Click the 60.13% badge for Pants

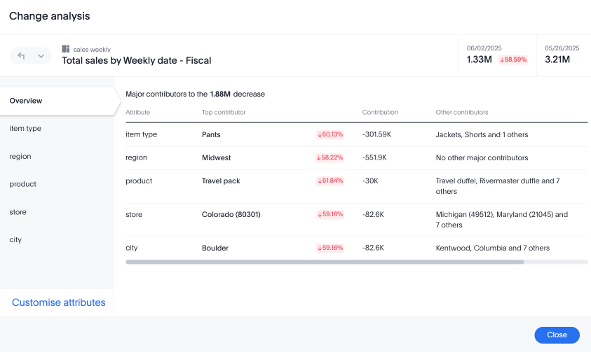click(x=330, y=134)
